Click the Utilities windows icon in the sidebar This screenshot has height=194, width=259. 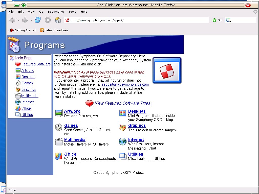(18, 115)
